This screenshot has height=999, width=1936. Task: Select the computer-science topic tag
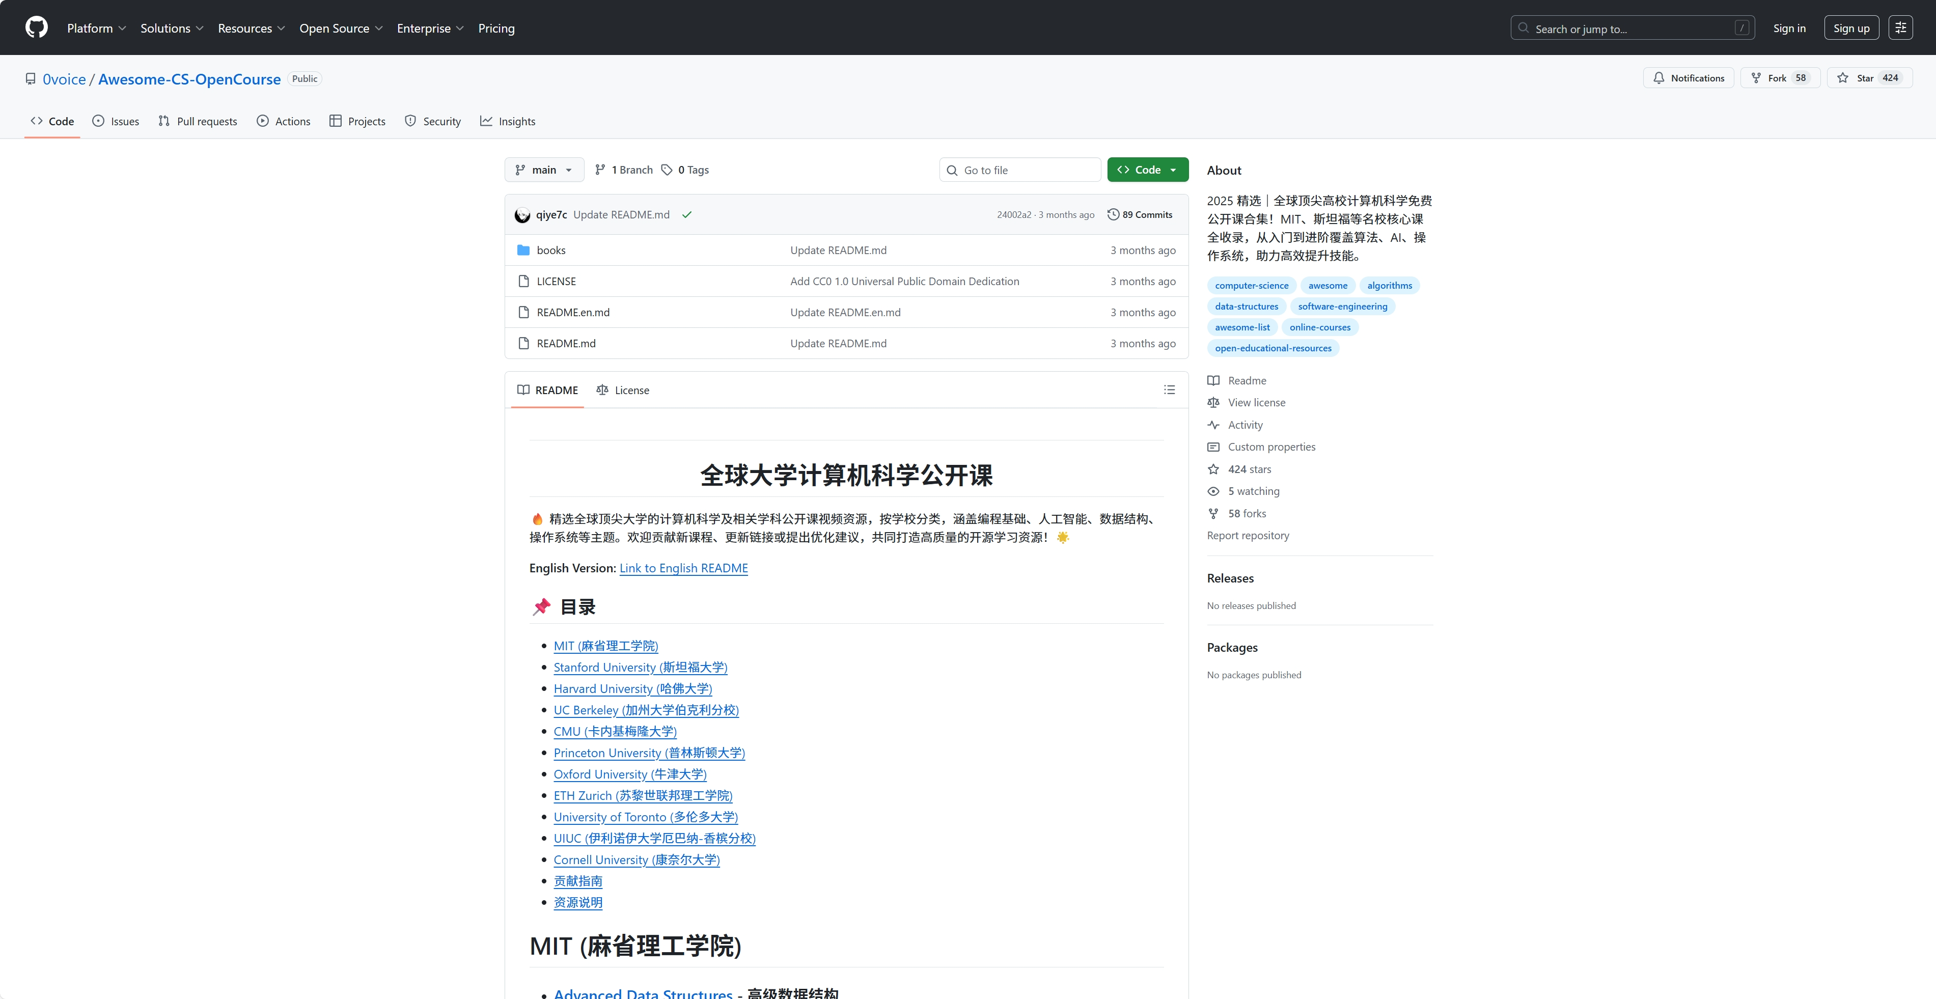point(1251,285)
